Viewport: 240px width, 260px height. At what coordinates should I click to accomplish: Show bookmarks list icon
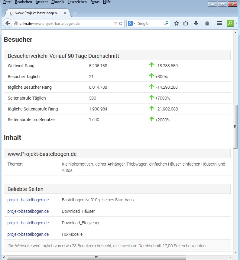coord(186,23)
